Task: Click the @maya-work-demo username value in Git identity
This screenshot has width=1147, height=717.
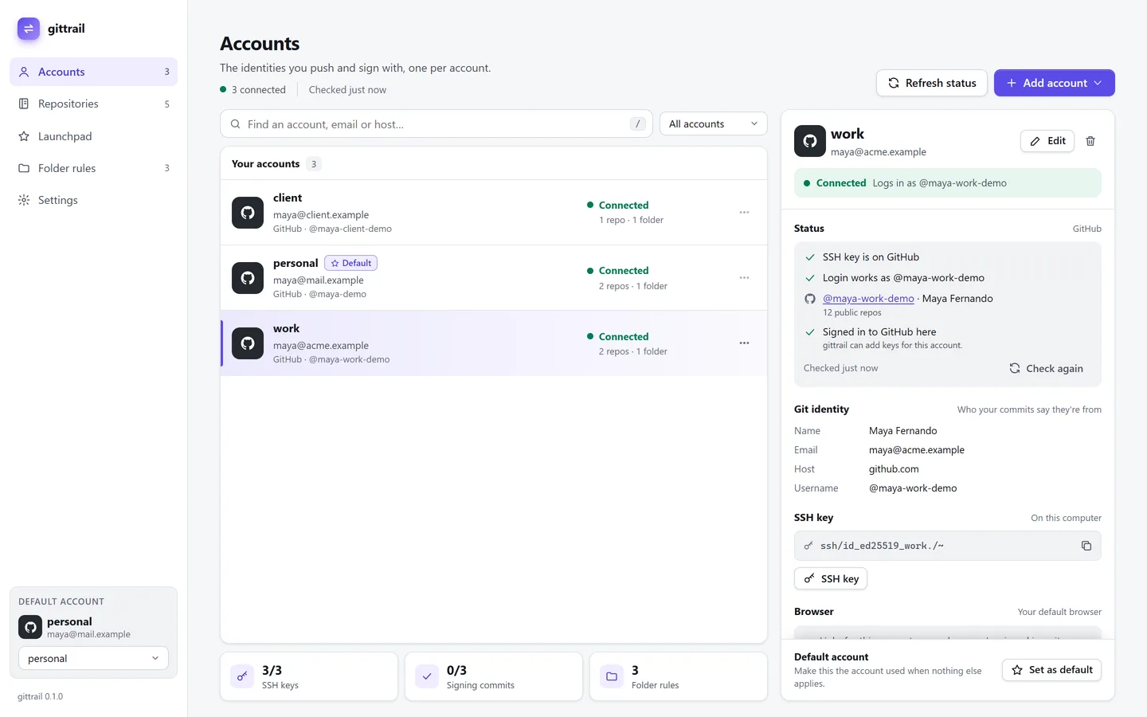Action: coord(913,488)
